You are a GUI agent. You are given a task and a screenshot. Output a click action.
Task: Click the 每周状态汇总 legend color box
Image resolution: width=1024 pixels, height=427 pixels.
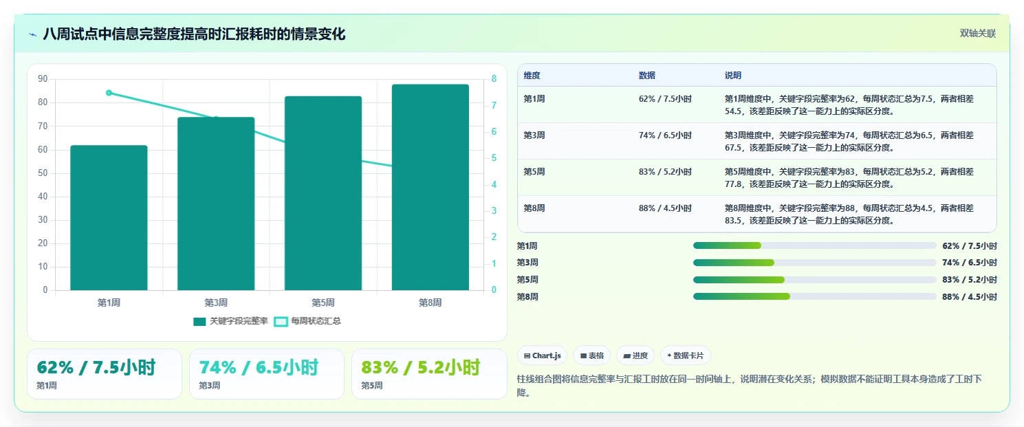point(281,322)
